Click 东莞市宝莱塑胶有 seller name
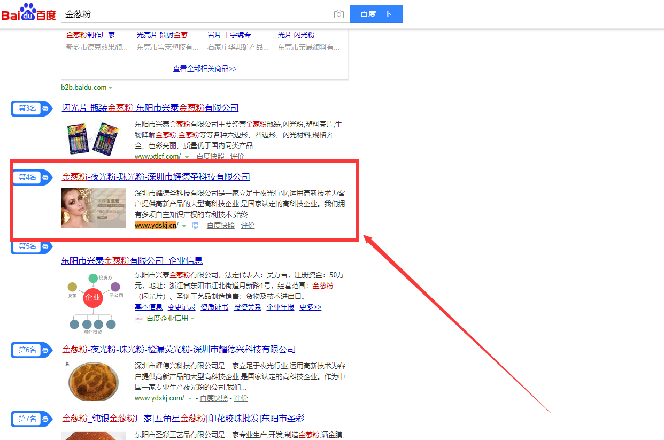This screenshot has width=664, height=440. [167, 47]
